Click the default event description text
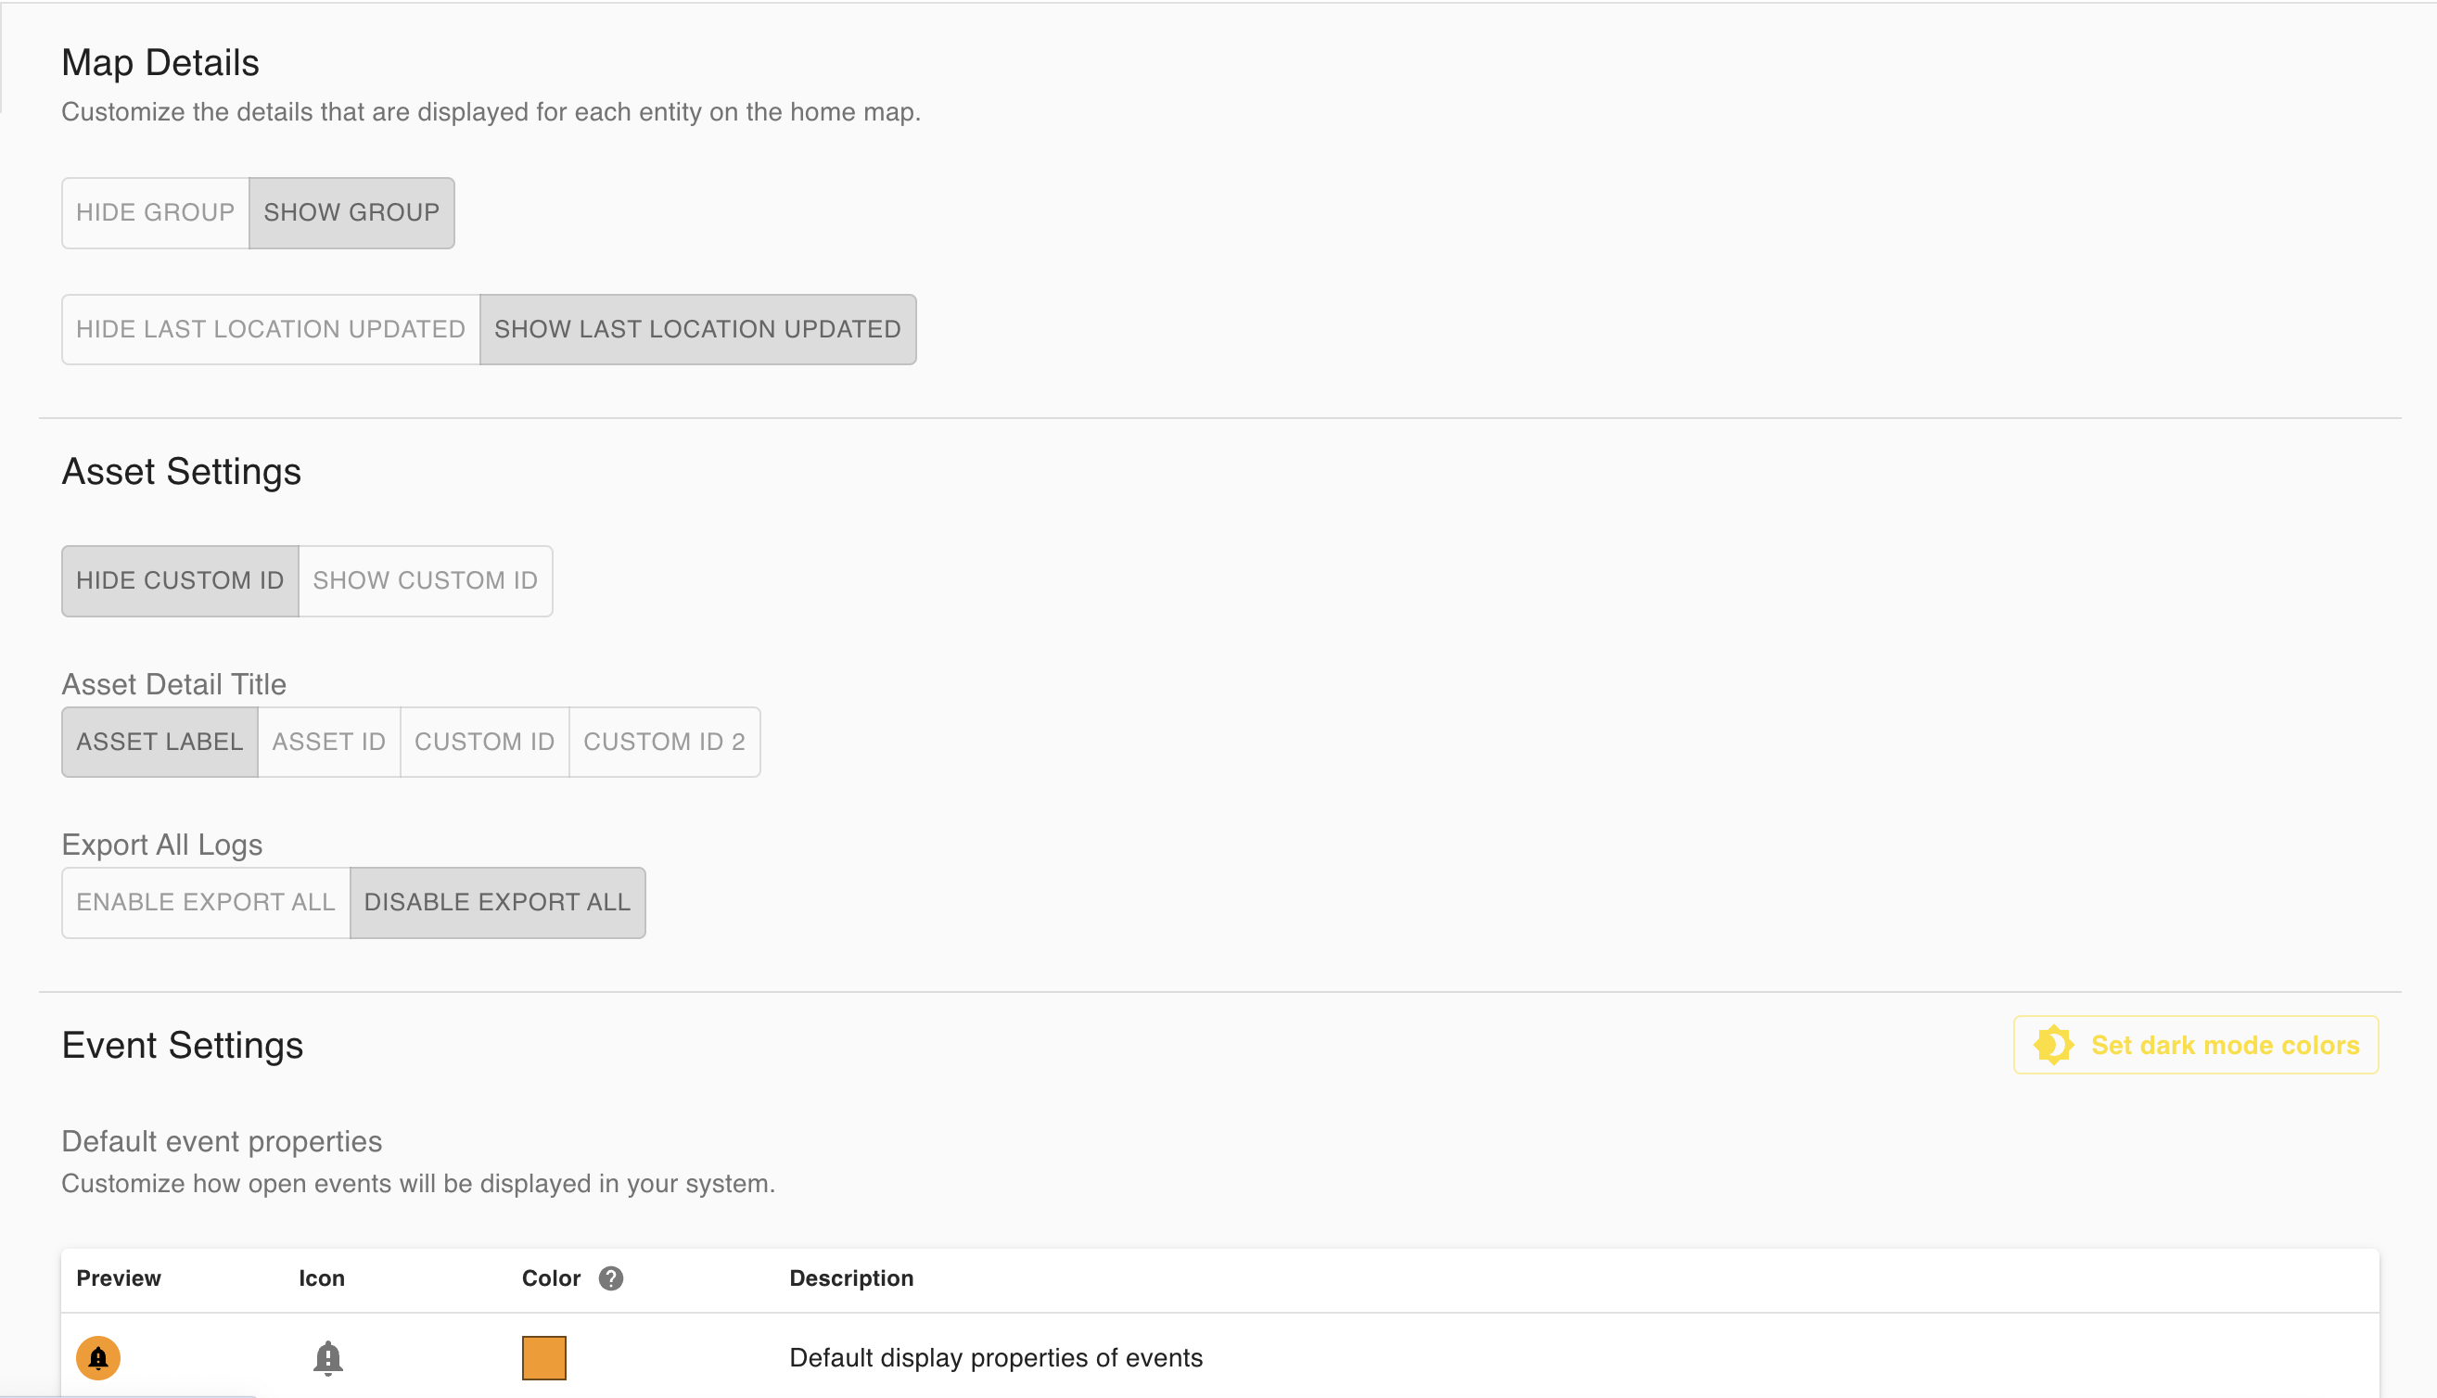Viewport: 2437px width, 1398px height. coord(995,1357)
